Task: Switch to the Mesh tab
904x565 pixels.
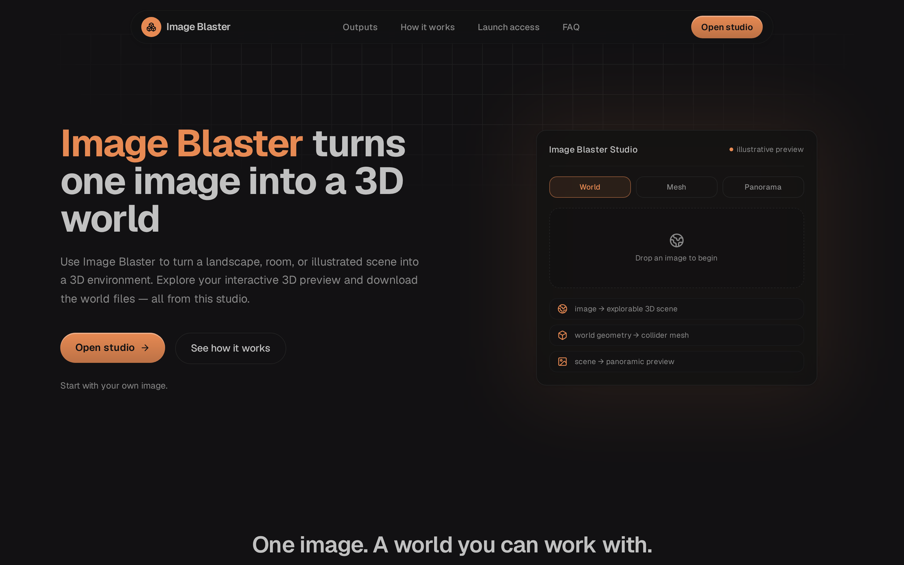Action: click(677, 187)
